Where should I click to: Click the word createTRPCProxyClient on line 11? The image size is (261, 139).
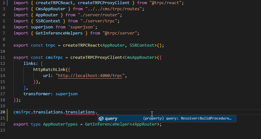point(96,57)
